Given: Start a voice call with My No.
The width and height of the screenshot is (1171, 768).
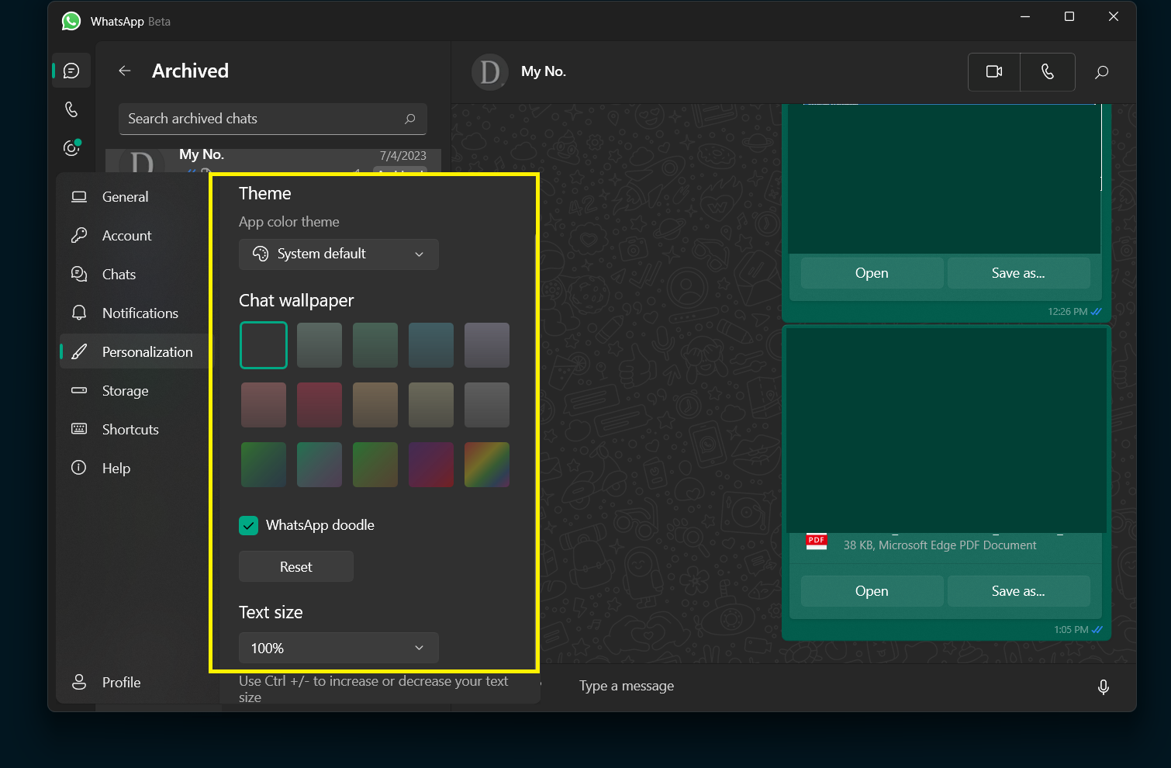Looking at the screenshot, I should click(x=1048, y=71).
